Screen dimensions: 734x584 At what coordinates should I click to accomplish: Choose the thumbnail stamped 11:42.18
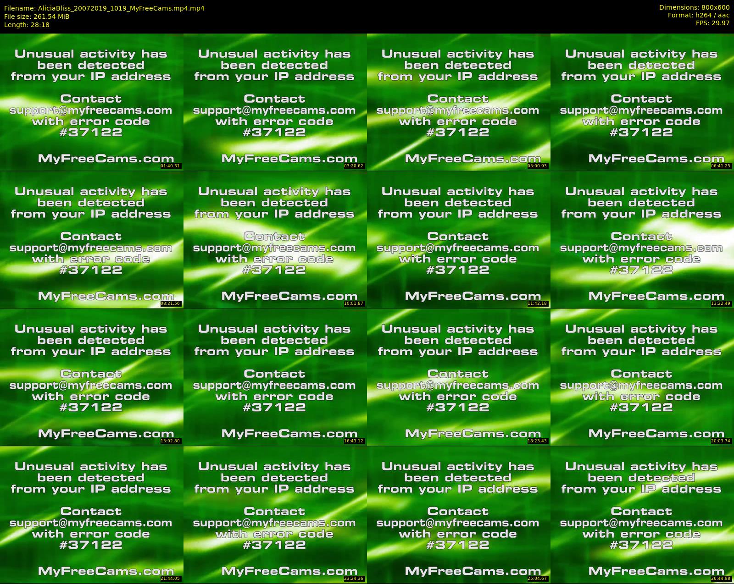tap(458, 239)
